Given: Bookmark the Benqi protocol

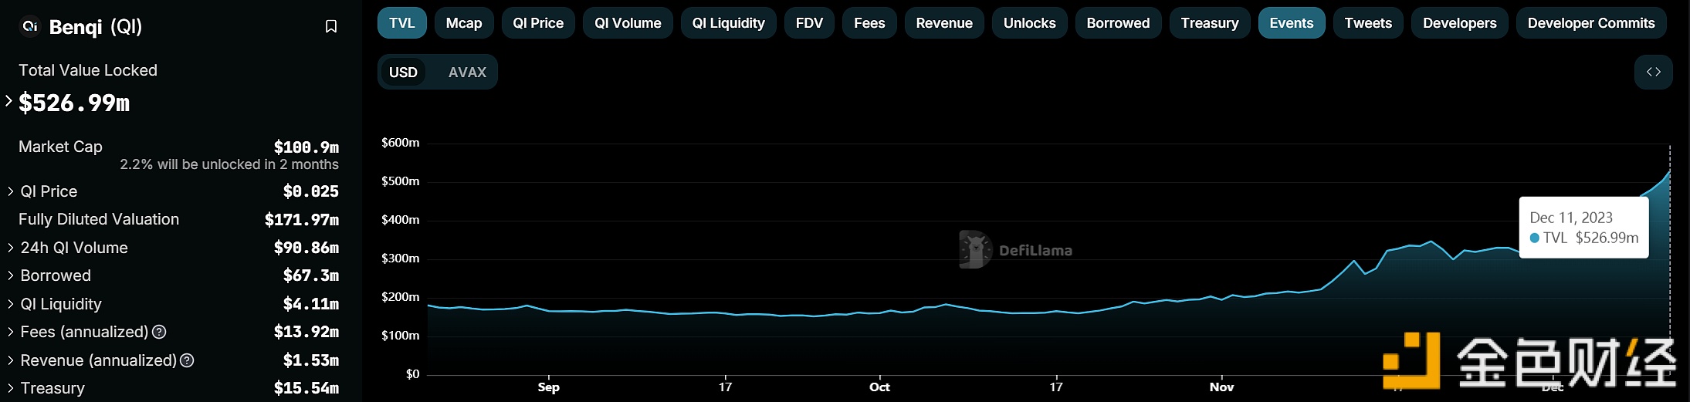Looking at the screenshot, I should coord(331,27).
